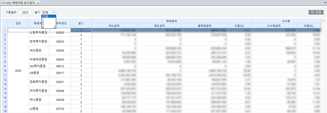
Task: Select row number 10 header
Action: pyautogui.click(x=5, y=71)
